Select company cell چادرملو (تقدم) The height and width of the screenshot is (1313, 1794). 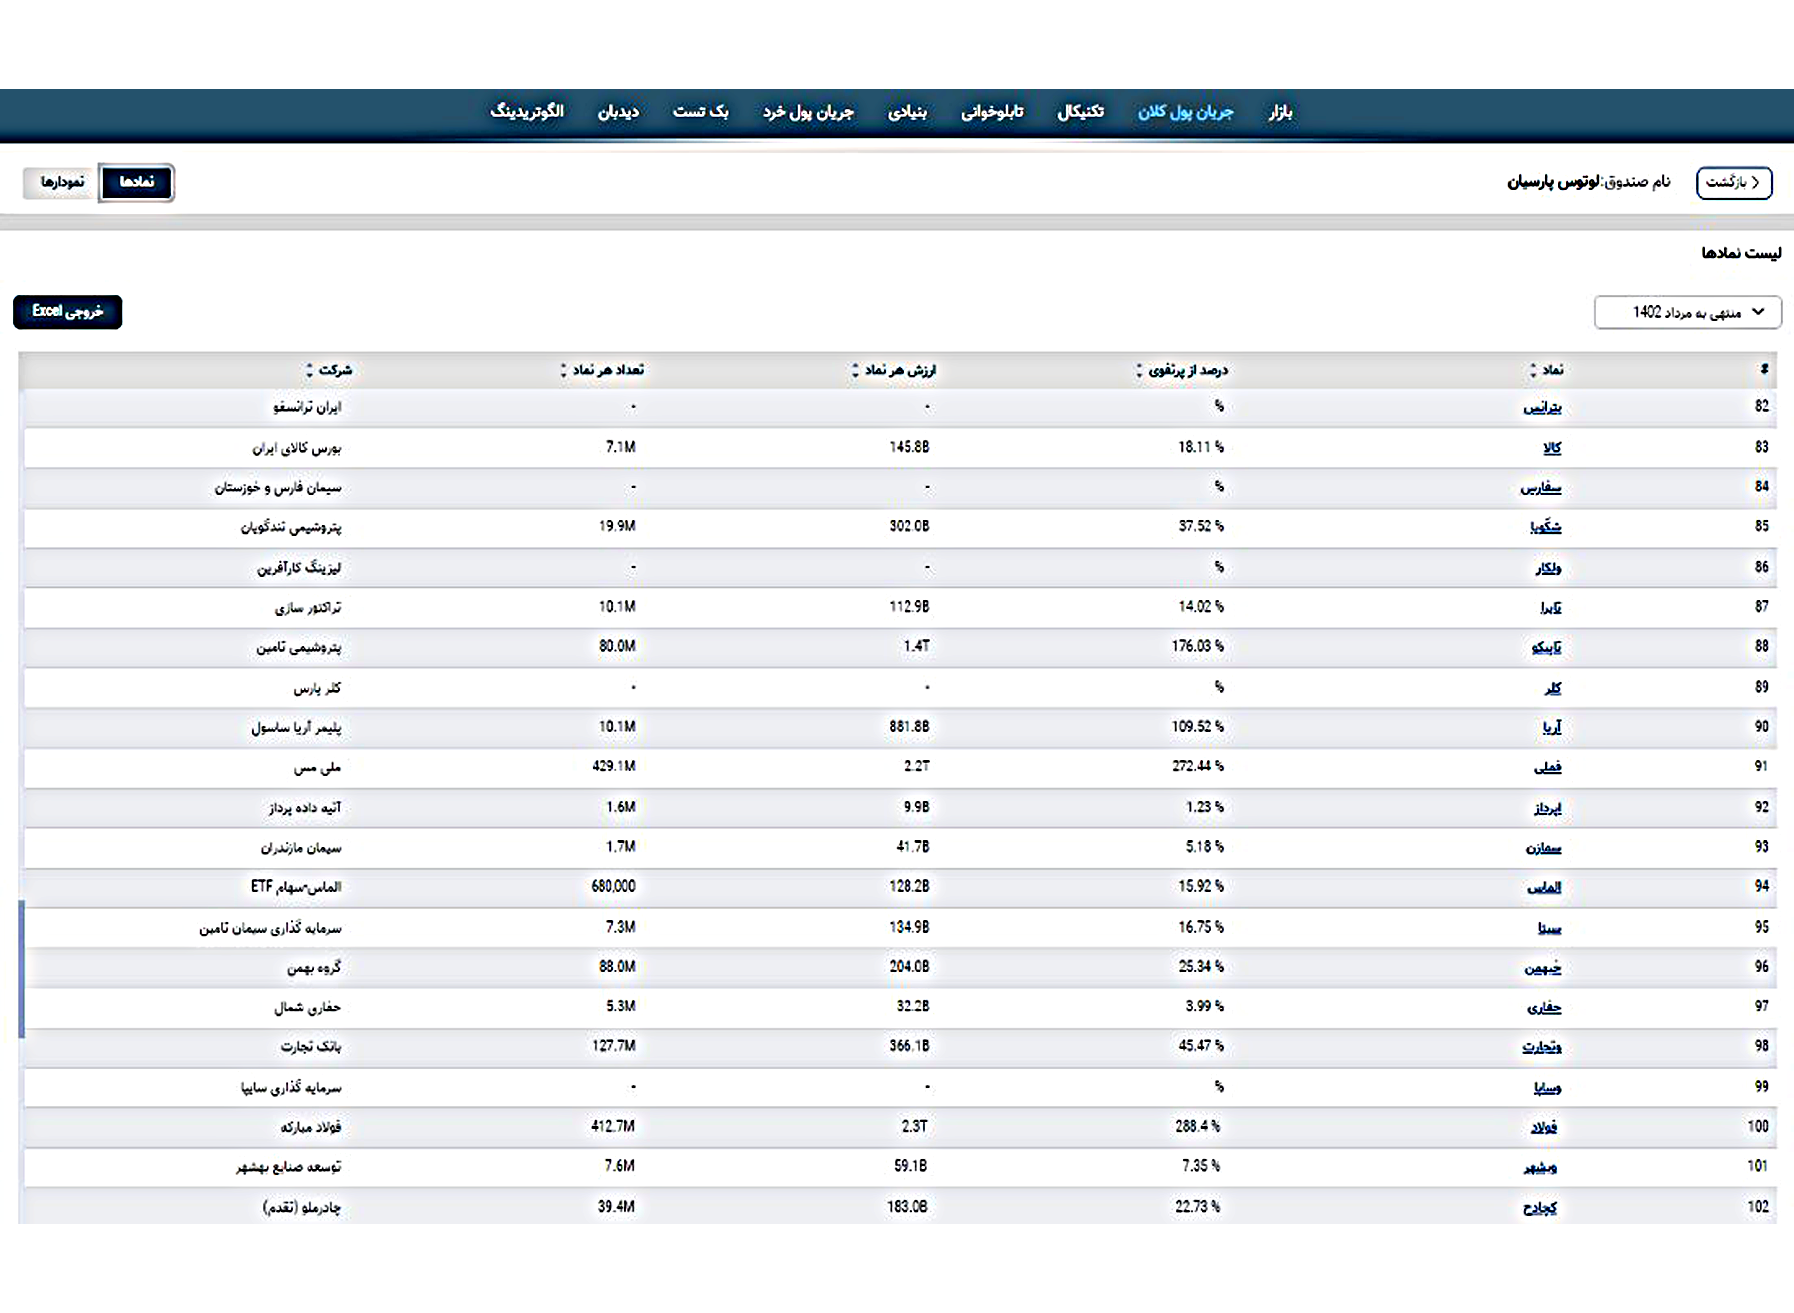(302, 1207)
